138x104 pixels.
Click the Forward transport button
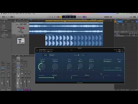[51, 17]
